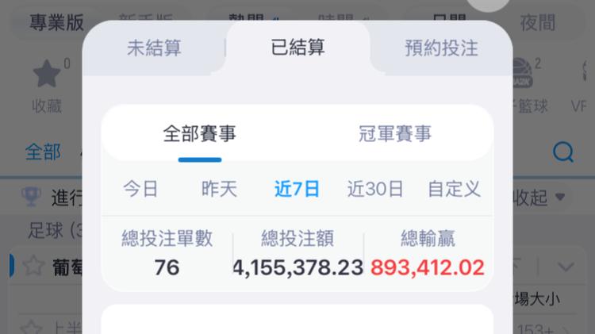This screenshot has height=334, width=595.
Task: Select the basketball sport icon
Action: [x=523, y=73]
